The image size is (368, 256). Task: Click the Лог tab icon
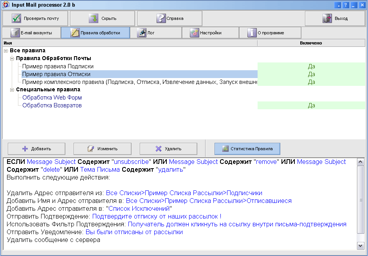pyautogui.click(x=142, y=33)
